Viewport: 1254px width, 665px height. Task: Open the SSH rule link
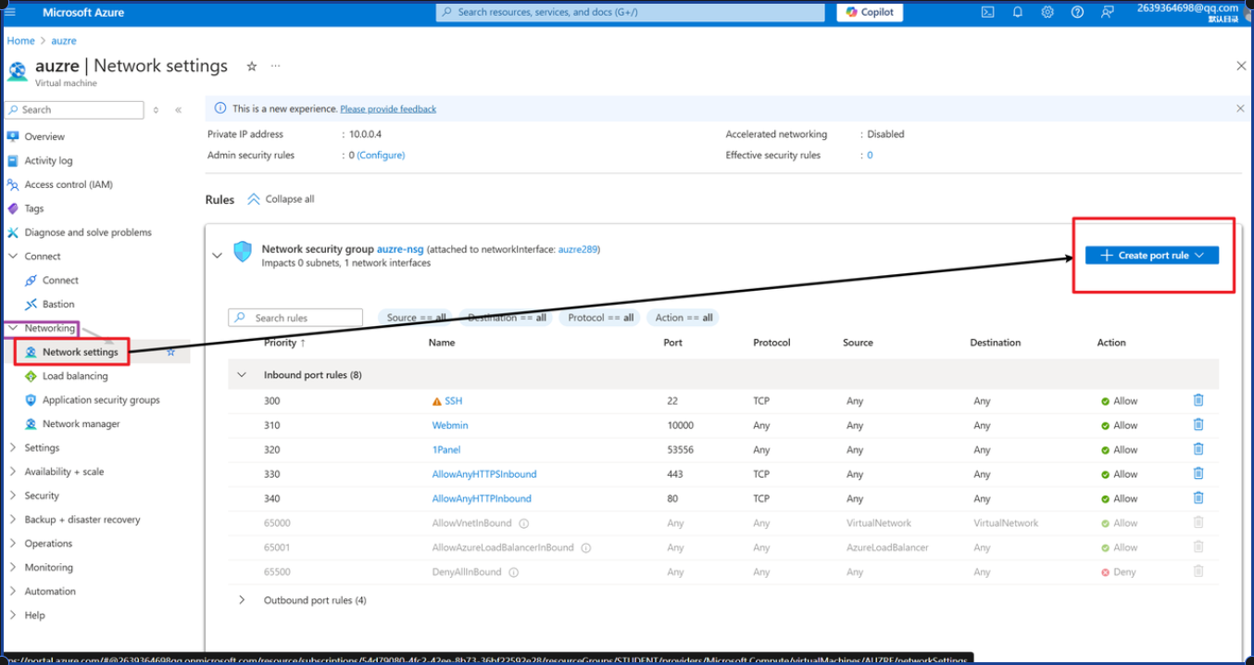click(x=453, y=401)
